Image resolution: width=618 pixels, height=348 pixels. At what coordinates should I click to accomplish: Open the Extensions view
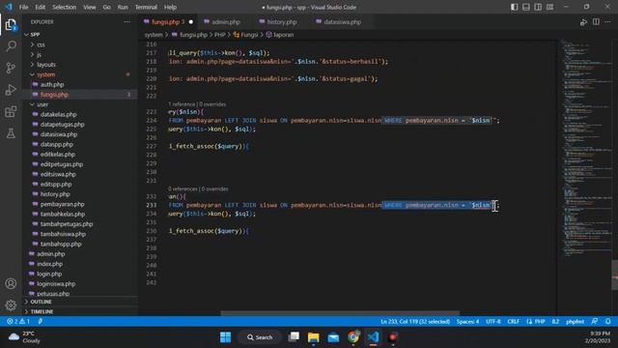pyautogui.click(x=11, y=112)
